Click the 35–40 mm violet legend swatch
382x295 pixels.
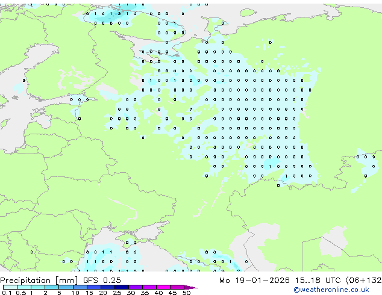click(149, 287)
